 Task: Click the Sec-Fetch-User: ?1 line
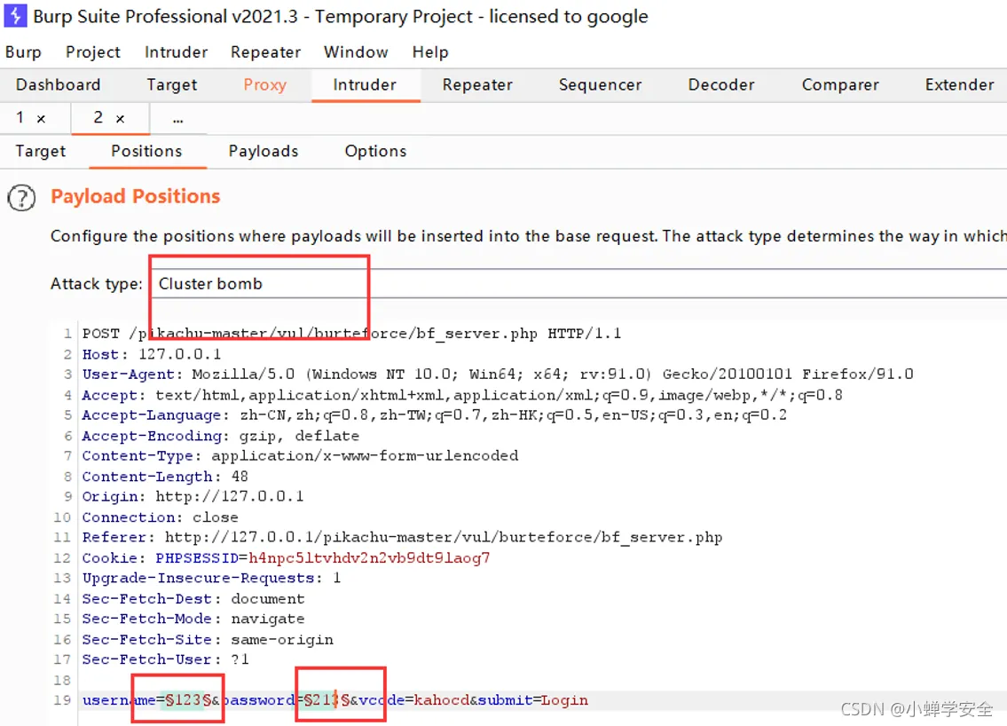click(x=166, y=659)
